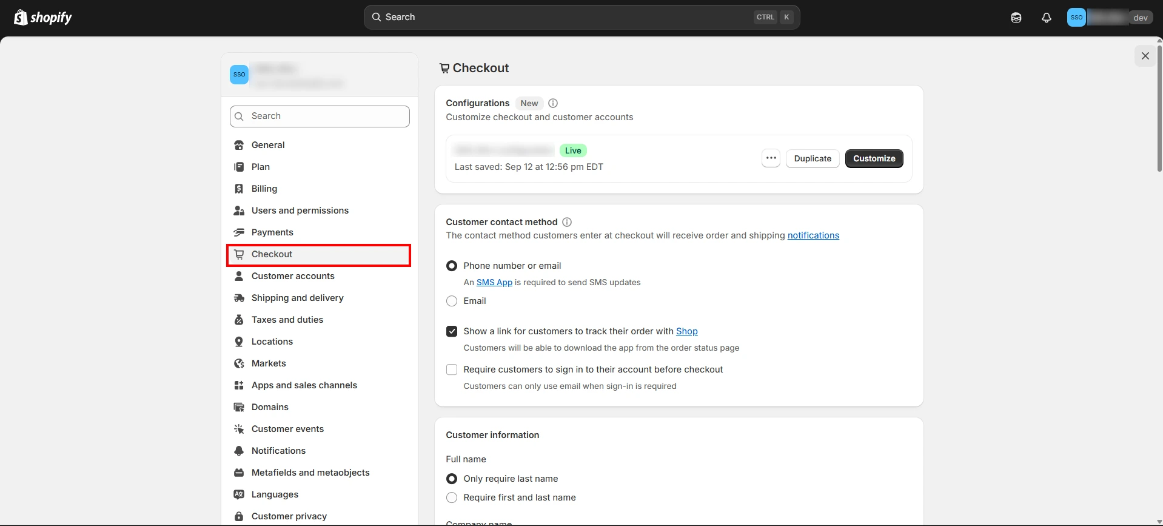This screenshot has width=1163, height=526.
Task: Click the Checkout cart icon in sidebar
Action: coord(239,254)
